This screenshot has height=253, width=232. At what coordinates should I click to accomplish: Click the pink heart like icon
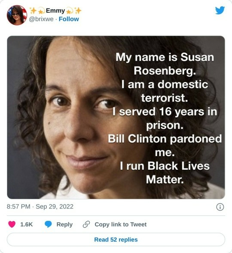(x=12, y=224)
